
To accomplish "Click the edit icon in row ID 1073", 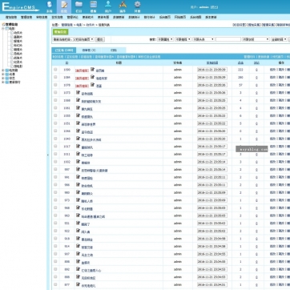I will (78, 92).
